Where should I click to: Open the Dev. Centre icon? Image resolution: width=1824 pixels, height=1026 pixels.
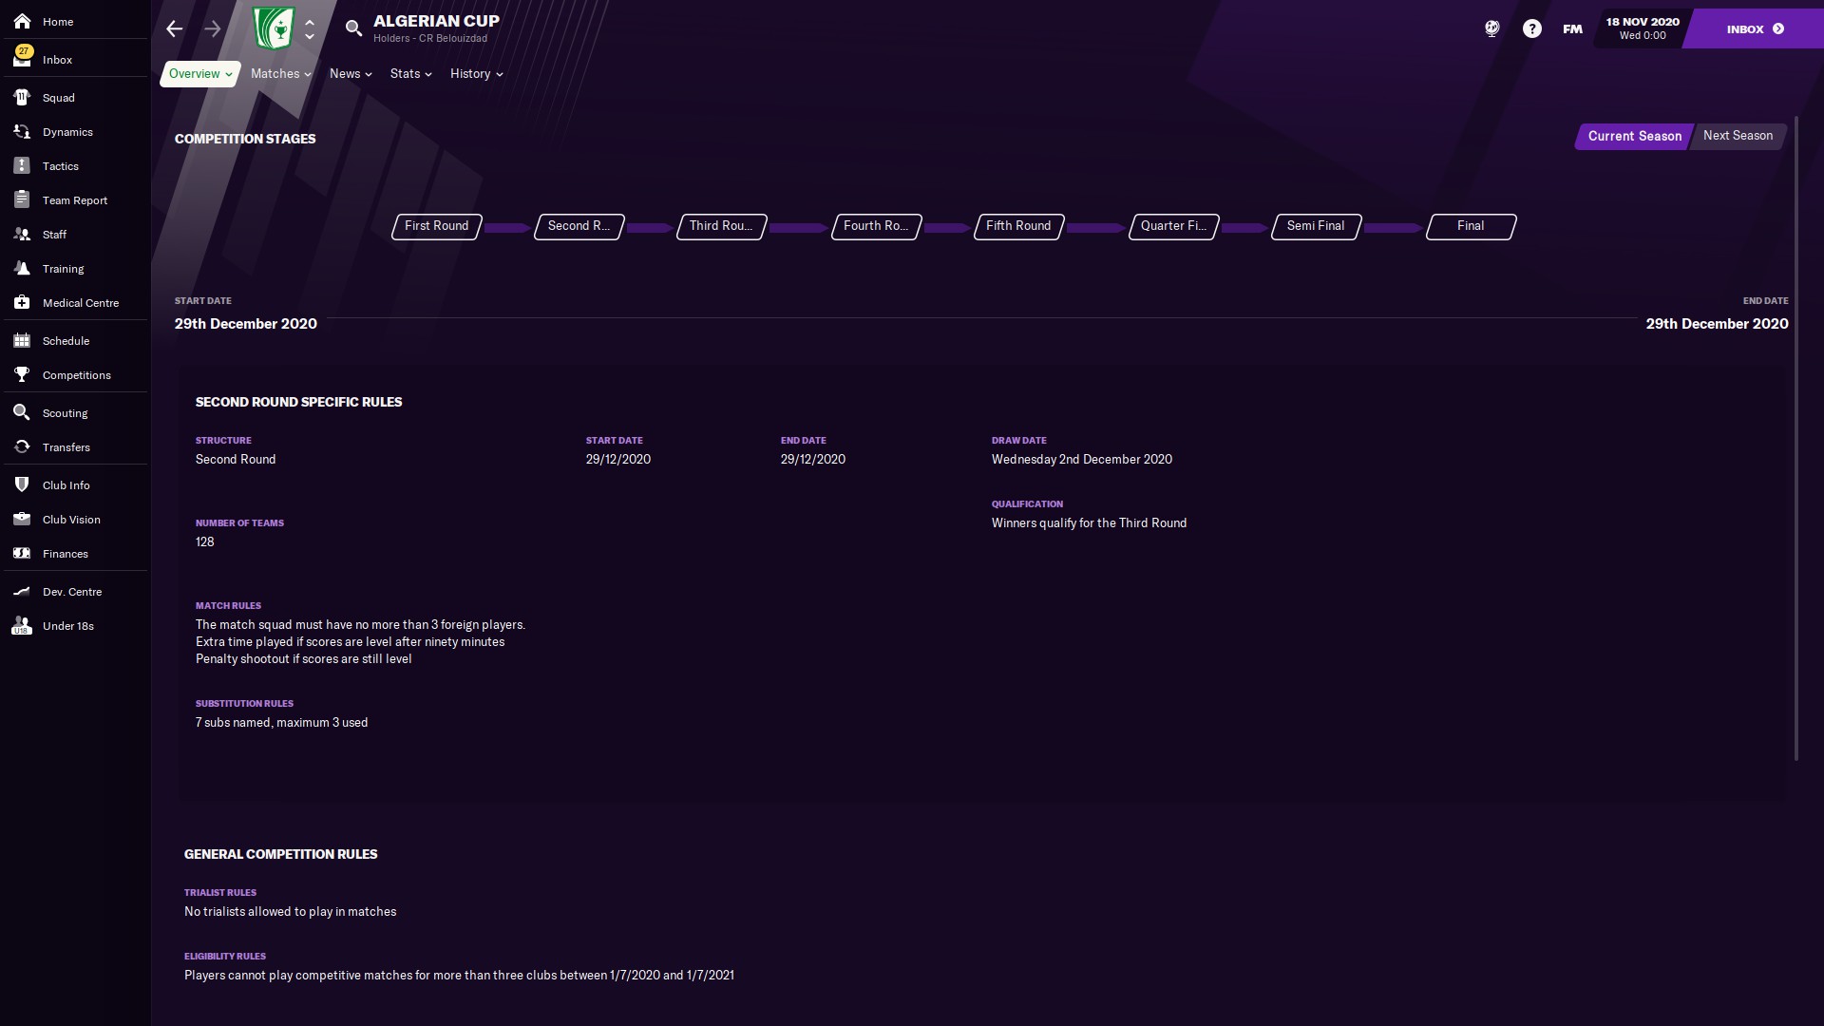click(x=22, y=591)
